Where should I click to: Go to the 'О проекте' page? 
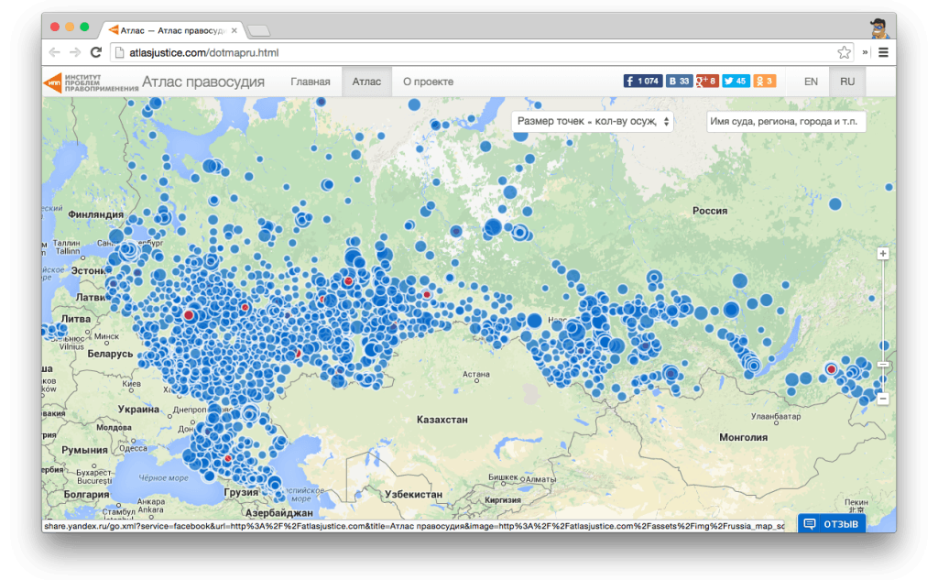(x=428, y=82)
